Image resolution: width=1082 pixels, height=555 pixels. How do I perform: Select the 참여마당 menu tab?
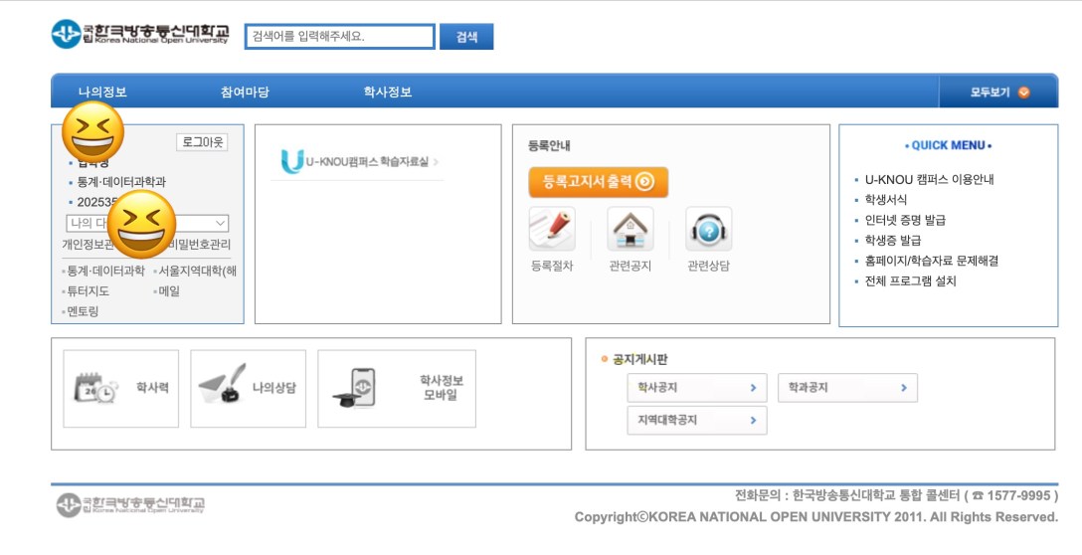pyautogui.click(x=245, y=92)
